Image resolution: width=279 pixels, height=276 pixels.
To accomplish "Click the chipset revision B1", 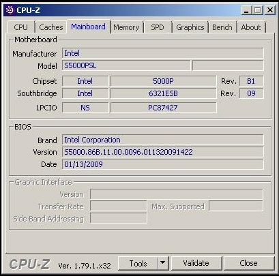I will click(251, 81).
